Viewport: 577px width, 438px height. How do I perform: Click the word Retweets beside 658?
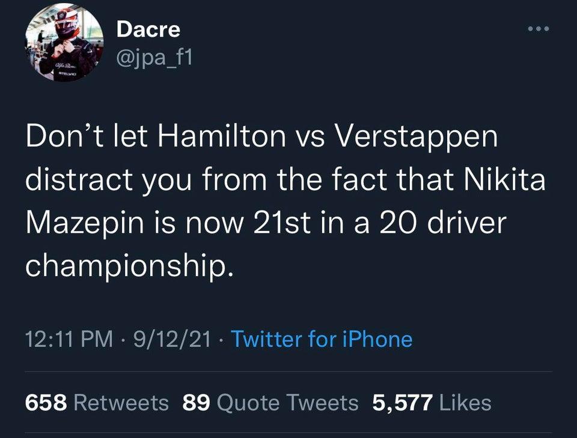121,403
